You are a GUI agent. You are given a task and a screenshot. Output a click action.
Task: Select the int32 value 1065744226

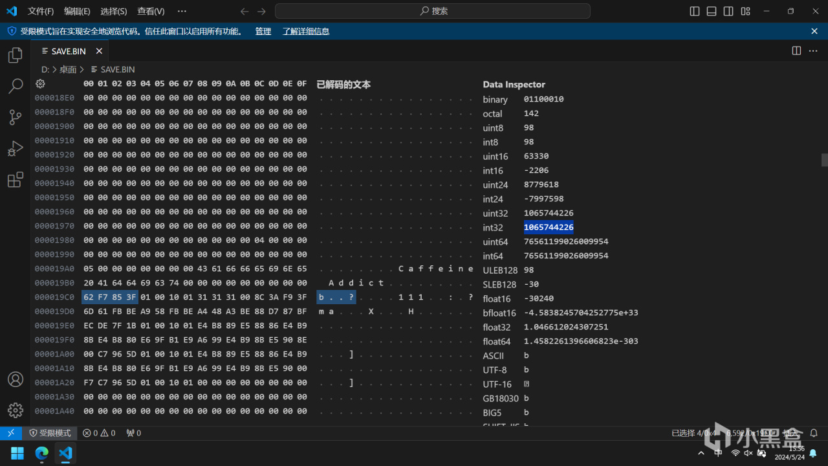tap(549, 227)
